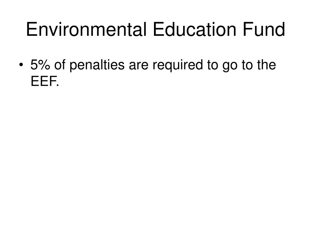
Task: Click the percent symbol after the 5
Action: coord(43,65)
